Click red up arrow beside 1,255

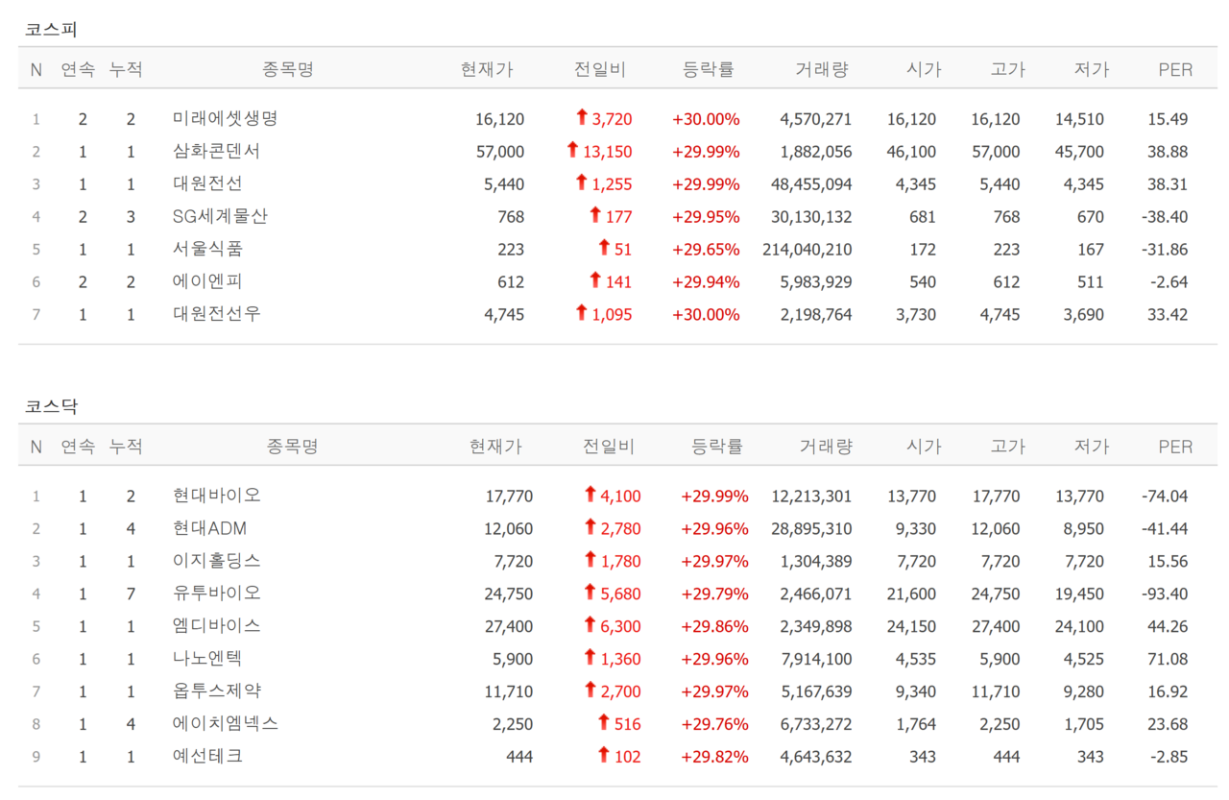point(581,182)
